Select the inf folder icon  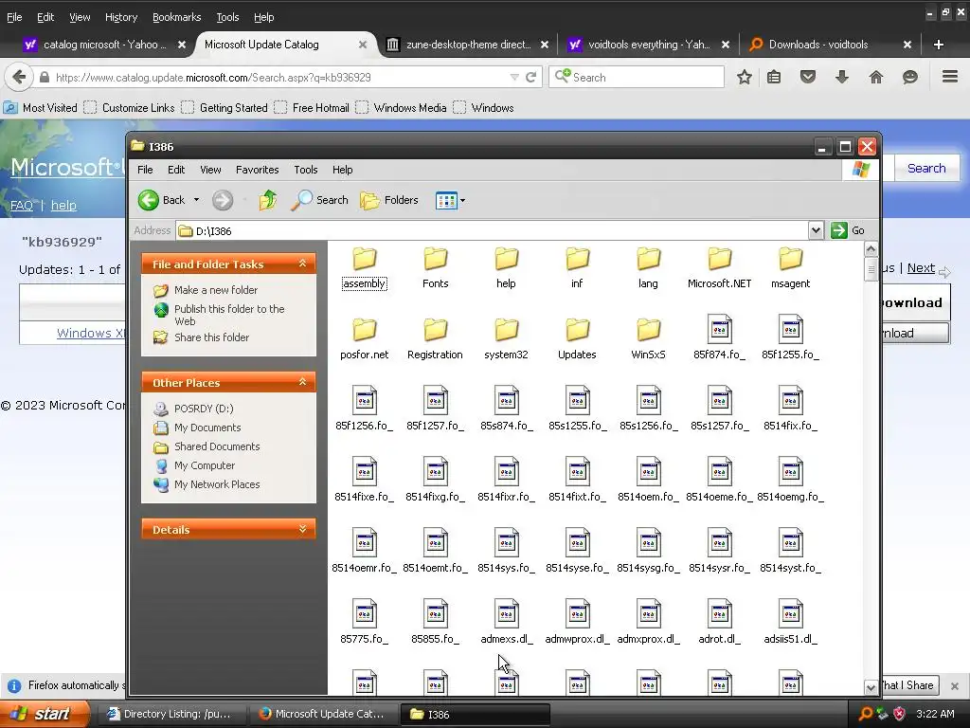[577, 259]
